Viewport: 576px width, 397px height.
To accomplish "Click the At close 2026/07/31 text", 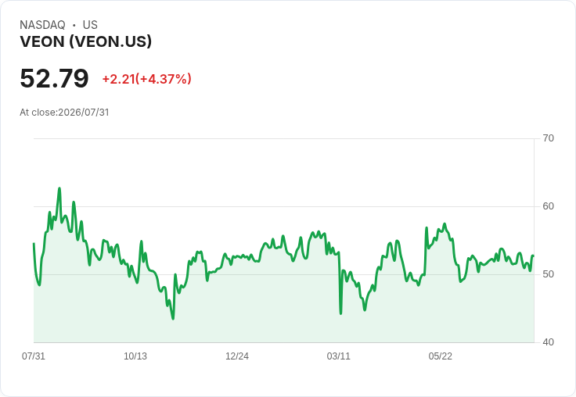I will (64, 113).
